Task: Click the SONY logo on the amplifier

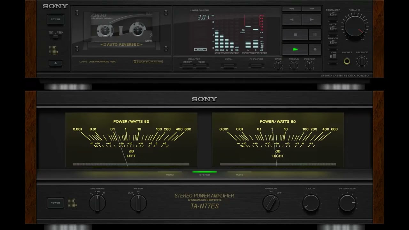Action: click(x=204, y=99)
